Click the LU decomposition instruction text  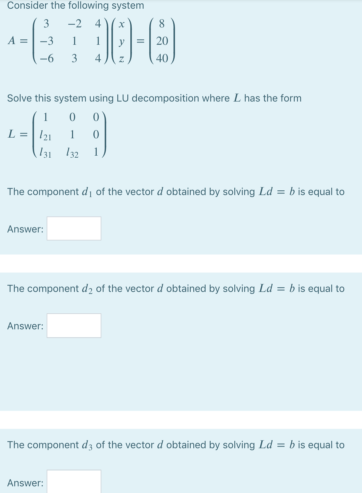point(154,98)
